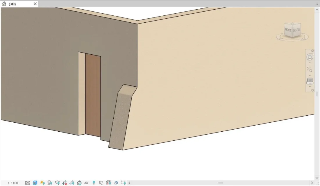Click the Show Analytical Model icon

(108, 183)
